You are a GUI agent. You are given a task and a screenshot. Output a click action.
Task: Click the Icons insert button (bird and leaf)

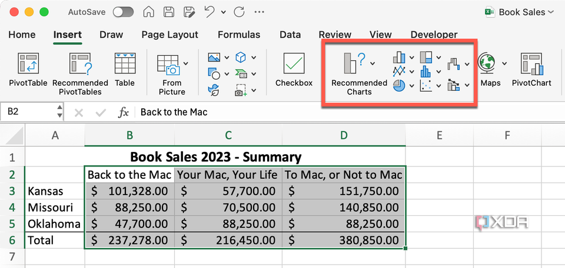(x=214, y=90)
